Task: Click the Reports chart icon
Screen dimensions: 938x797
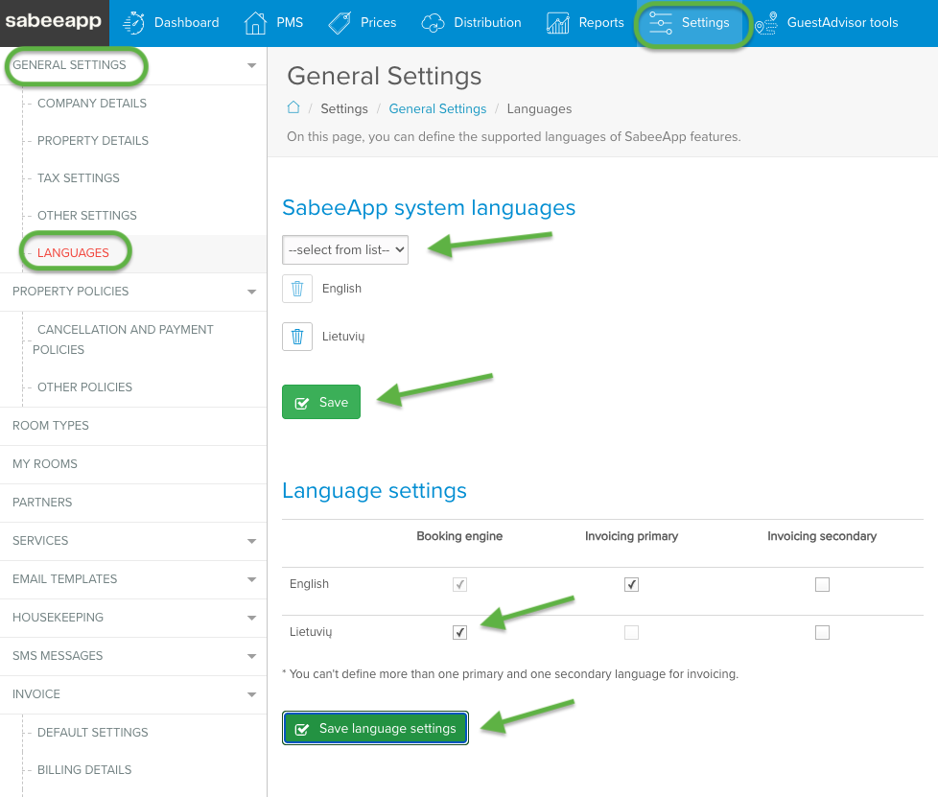Action: [x=557, y=23]
